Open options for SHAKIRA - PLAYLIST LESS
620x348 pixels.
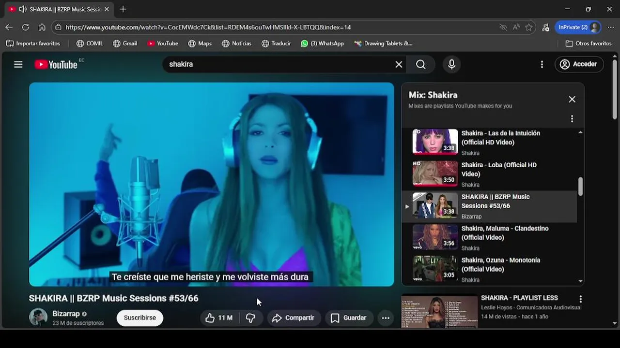(x=580, y=299)
